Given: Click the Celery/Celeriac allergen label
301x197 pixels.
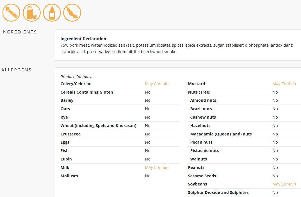Looking at the screenshot, I should pyautogui.click(x=76, y=84).
